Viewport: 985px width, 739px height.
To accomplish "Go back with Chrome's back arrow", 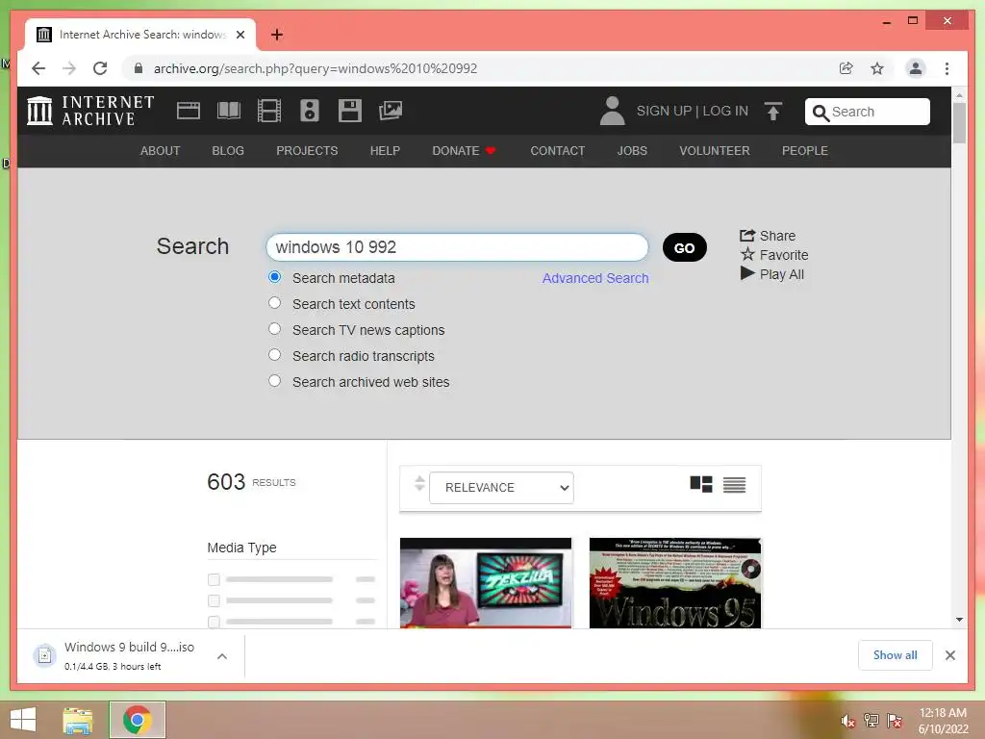I will click(x=38, y=68).
